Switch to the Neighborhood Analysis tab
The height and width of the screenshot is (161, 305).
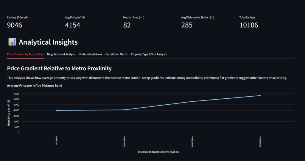coord(61,54)
